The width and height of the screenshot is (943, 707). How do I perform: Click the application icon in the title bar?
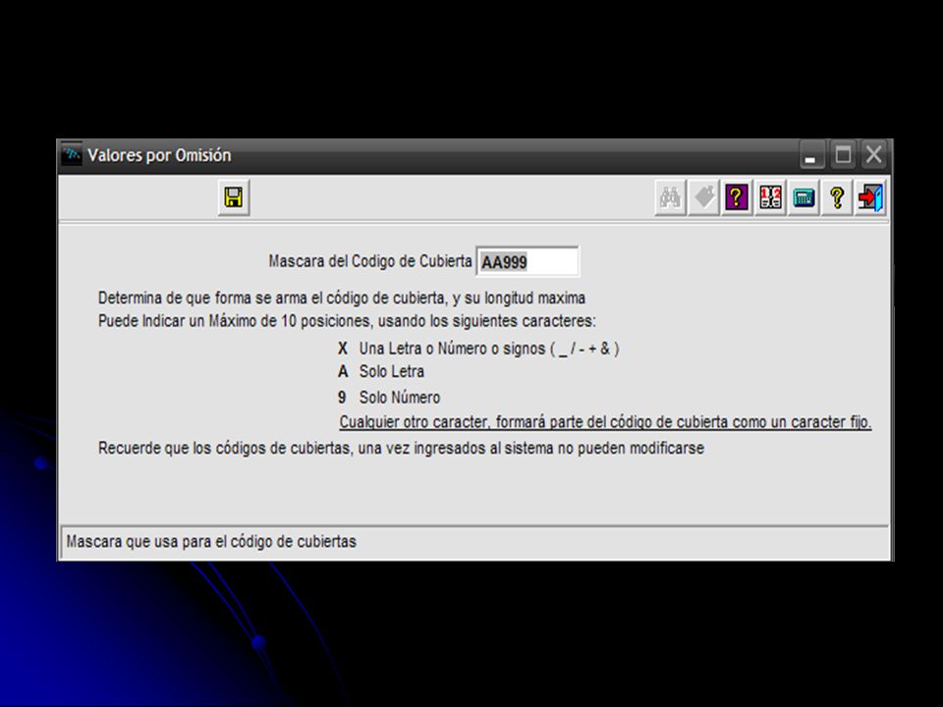pos(72,155)
